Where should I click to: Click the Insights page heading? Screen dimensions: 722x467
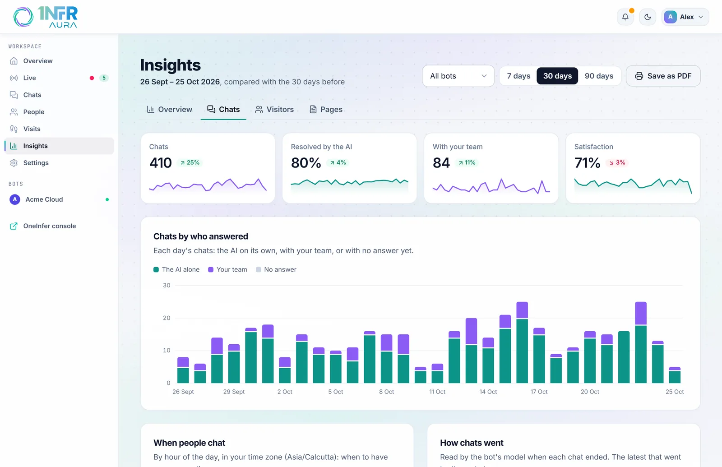pos(171,65)
